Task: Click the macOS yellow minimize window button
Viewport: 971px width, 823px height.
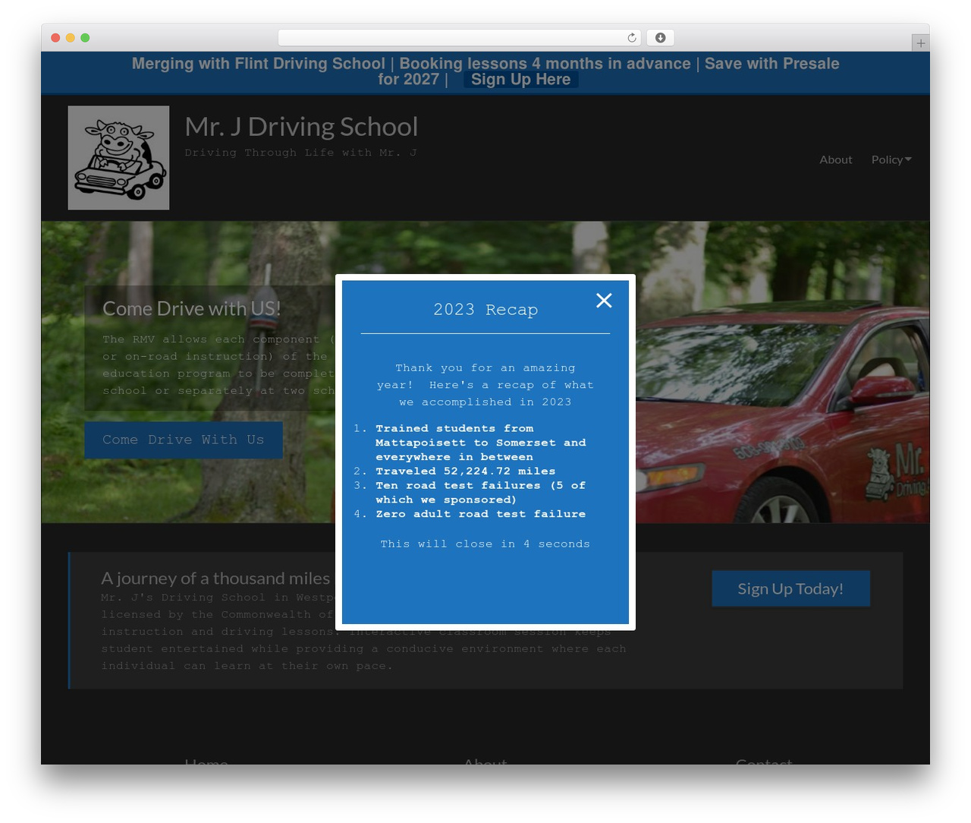Action: [70, 38]
